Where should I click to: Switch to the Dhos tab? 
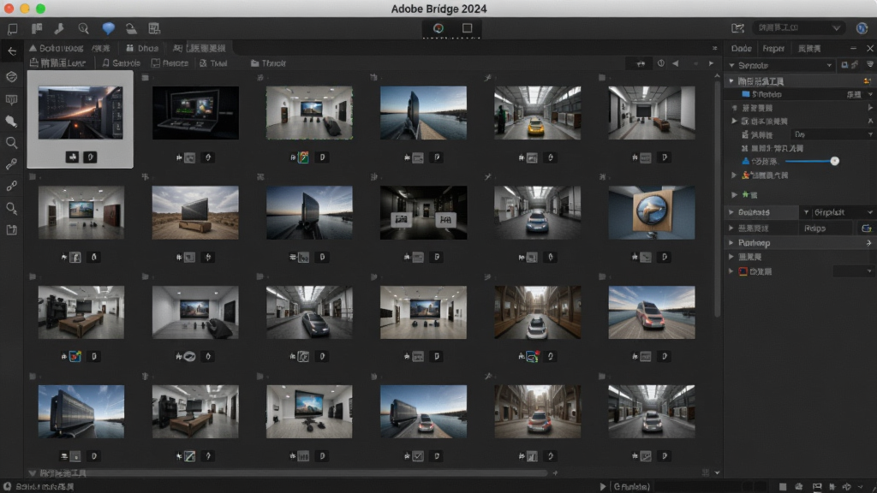click(142, 48)
